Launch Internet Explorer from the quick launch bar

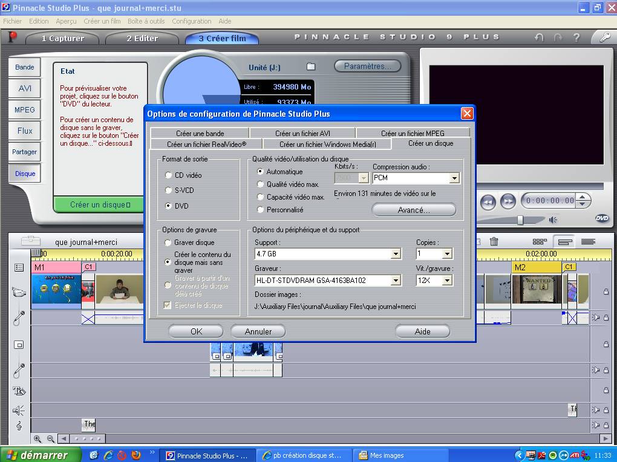click(108, 455)
